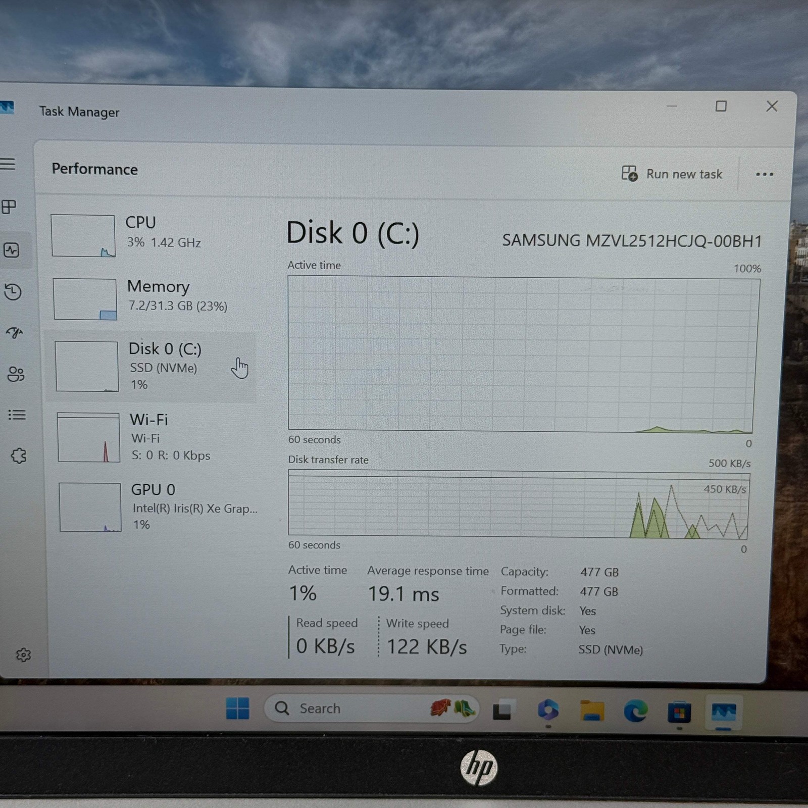Select GPU 0 performance item
The height and width of the screenshot is (808, 808).
pyautogui.click(x=158, y=507)
